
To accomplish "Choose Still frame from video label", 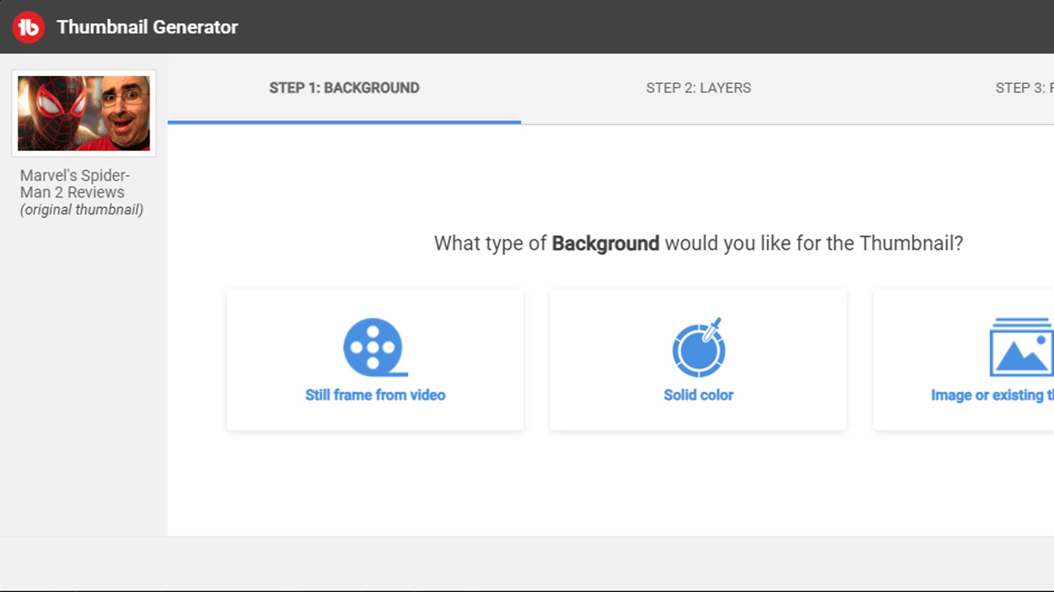I will 375,395.
